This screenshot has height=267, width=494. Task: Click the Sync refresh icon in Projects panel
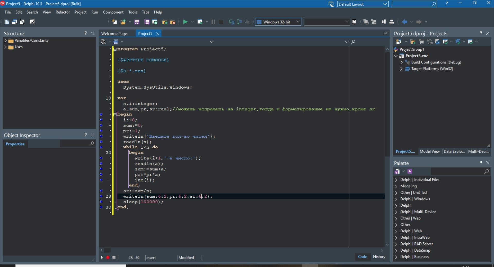(x=430, y=42)
